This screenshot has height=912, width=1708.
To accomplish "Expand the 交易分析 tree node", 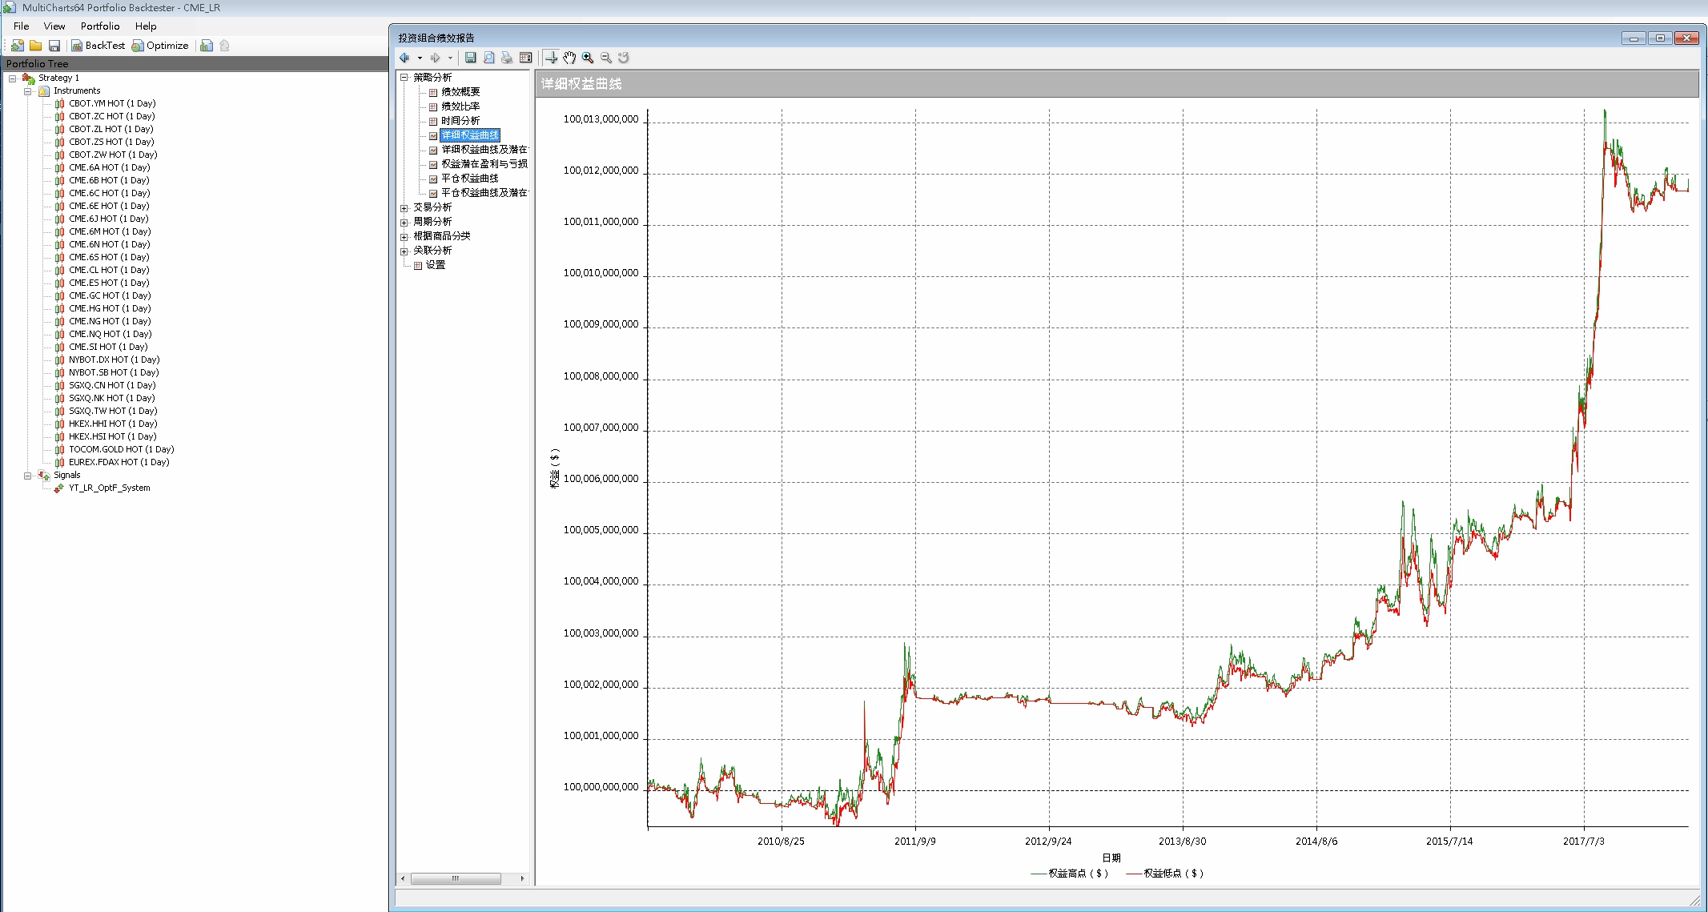I will [404, 208].
